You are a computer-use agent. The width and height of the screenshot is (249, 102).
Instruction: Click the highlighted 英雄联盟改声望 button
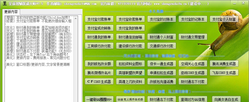point(130,72)
